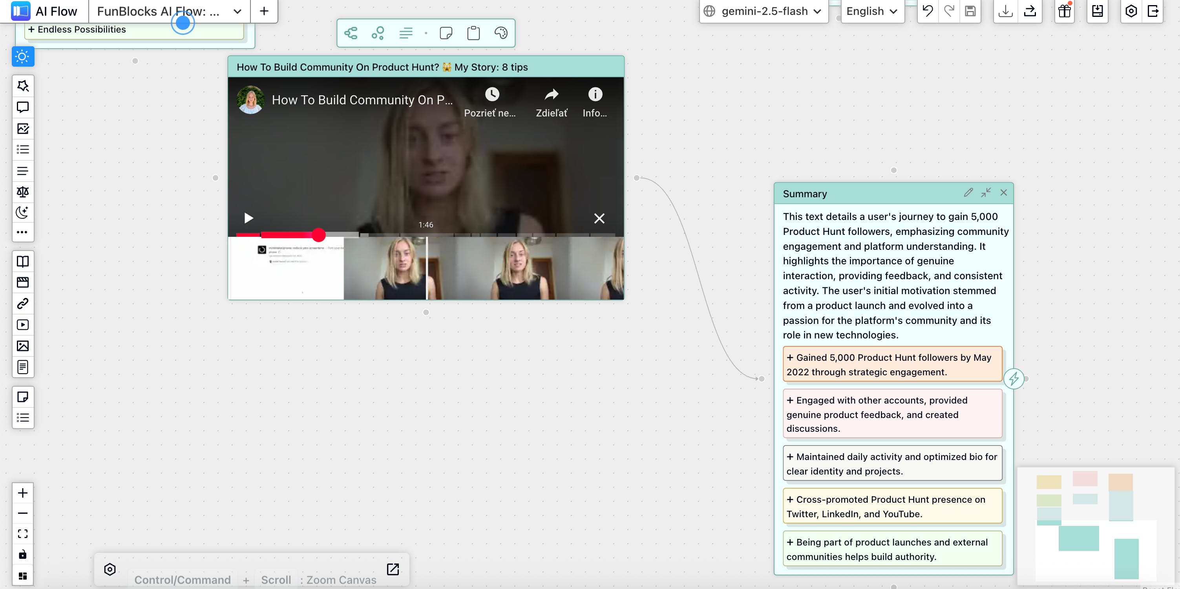The width and height of the screenshot is (1180, 589).
Task: Open the gift rewards icon
Action: point(1065,11)
